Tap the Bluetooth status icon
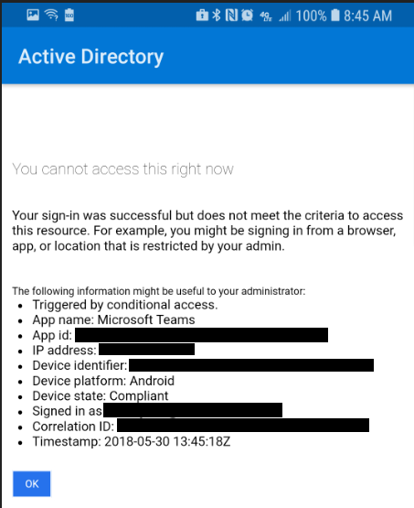The image size is (414, 508). pyautogui.click(x=217, y=15)
